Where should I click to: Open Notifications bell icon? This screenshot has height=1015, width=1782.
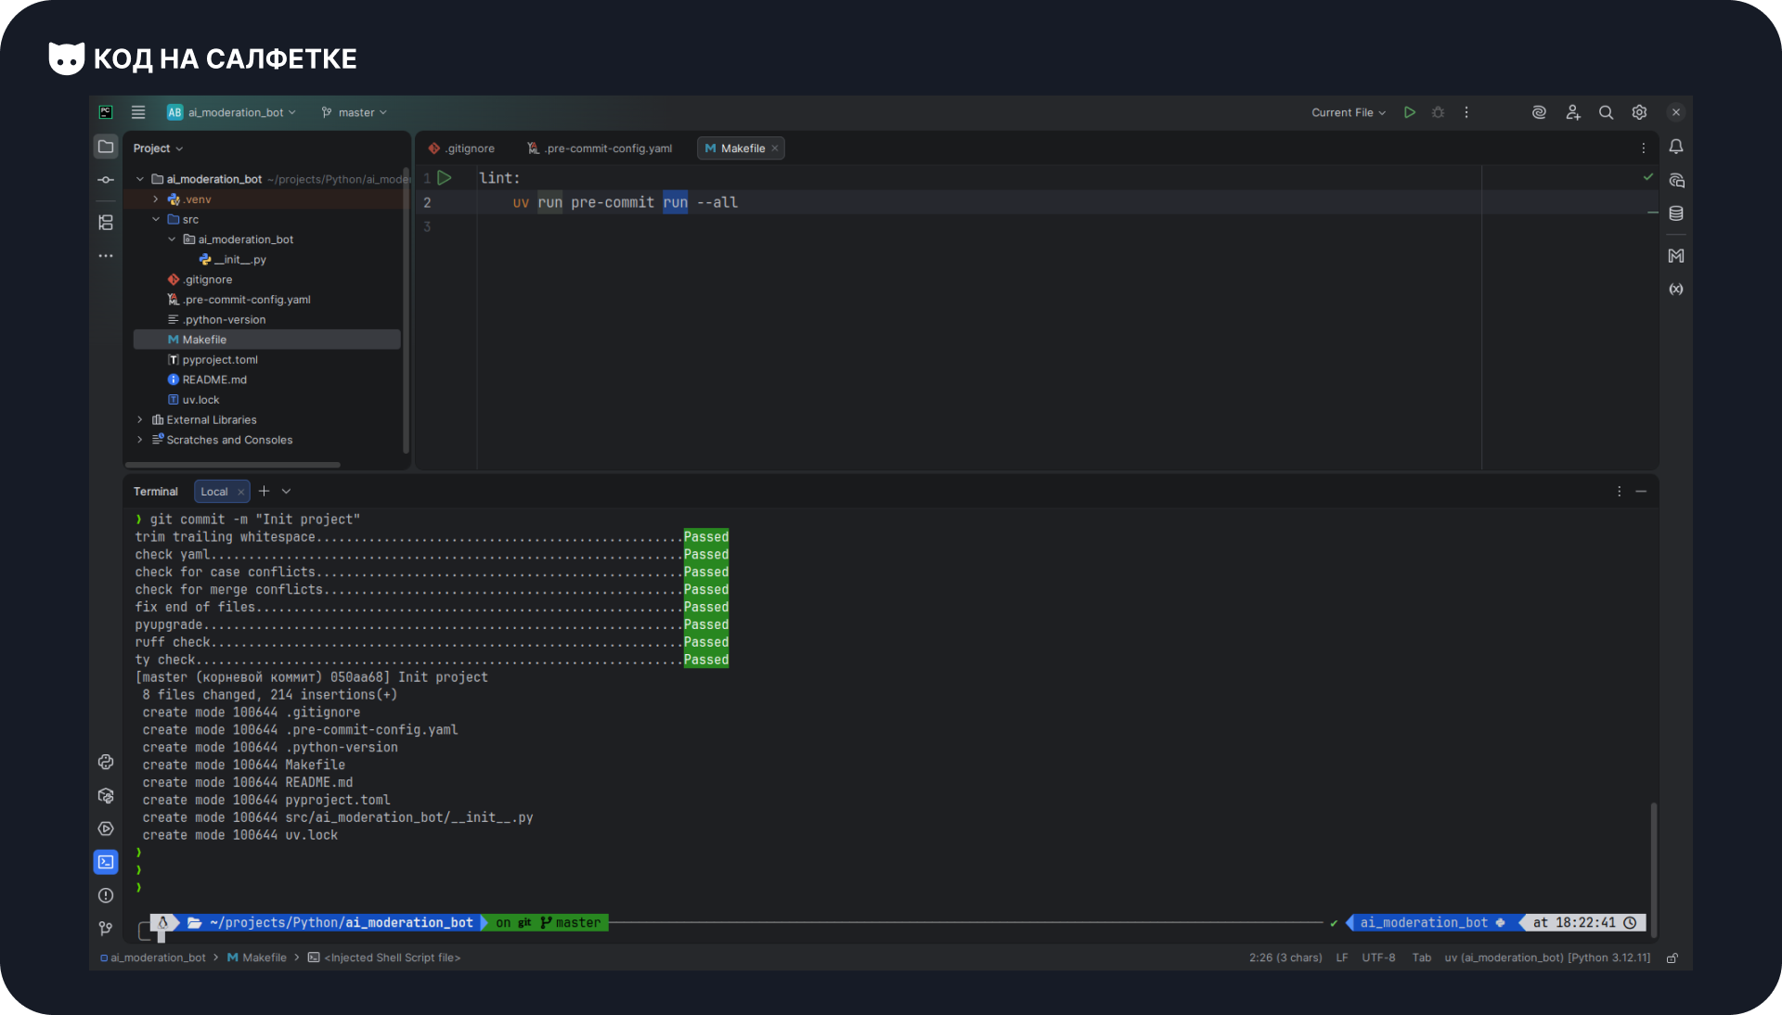(1676, 147)
